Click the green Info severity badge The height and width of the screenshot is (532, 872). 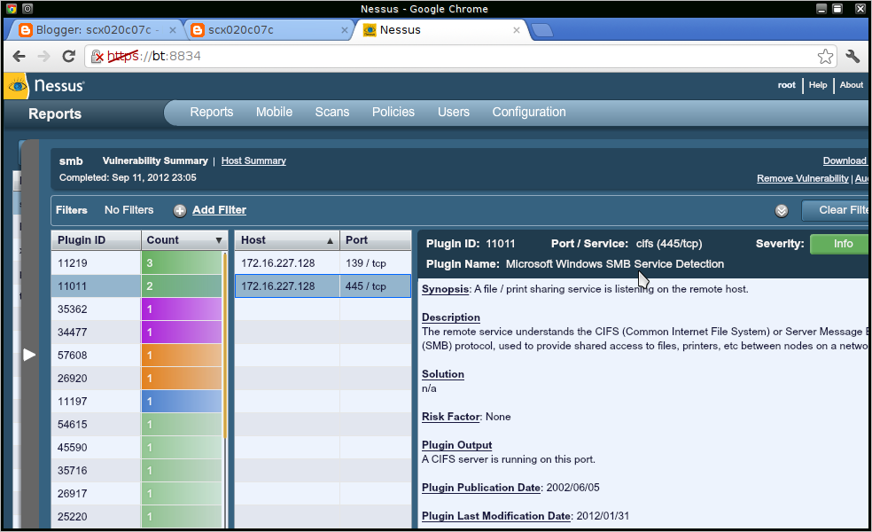(x=840, y=244)
